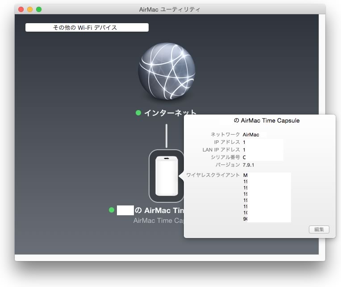Click the version value 7.9.1
This screenshot has height=287, width=341.
click(248, 165)
